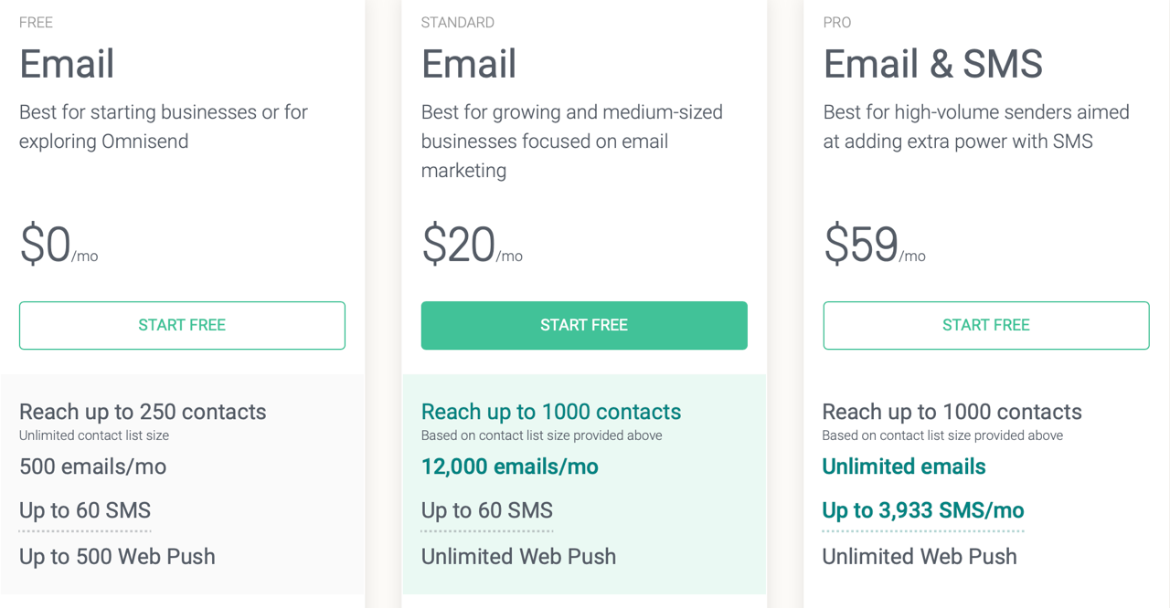Click dotted-underlined Up to 60 SMS in Standard plan
This screenshot has height=608, width=1170.
tap(487, 510)
